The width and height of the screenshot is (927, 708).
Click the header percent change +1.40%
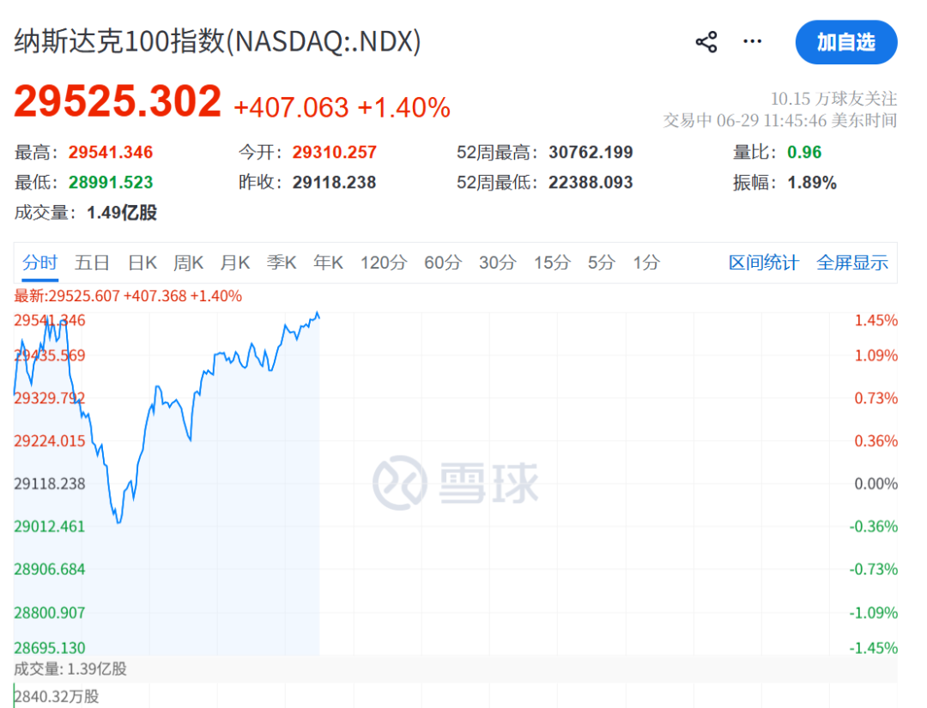click(x=403, y=107)
